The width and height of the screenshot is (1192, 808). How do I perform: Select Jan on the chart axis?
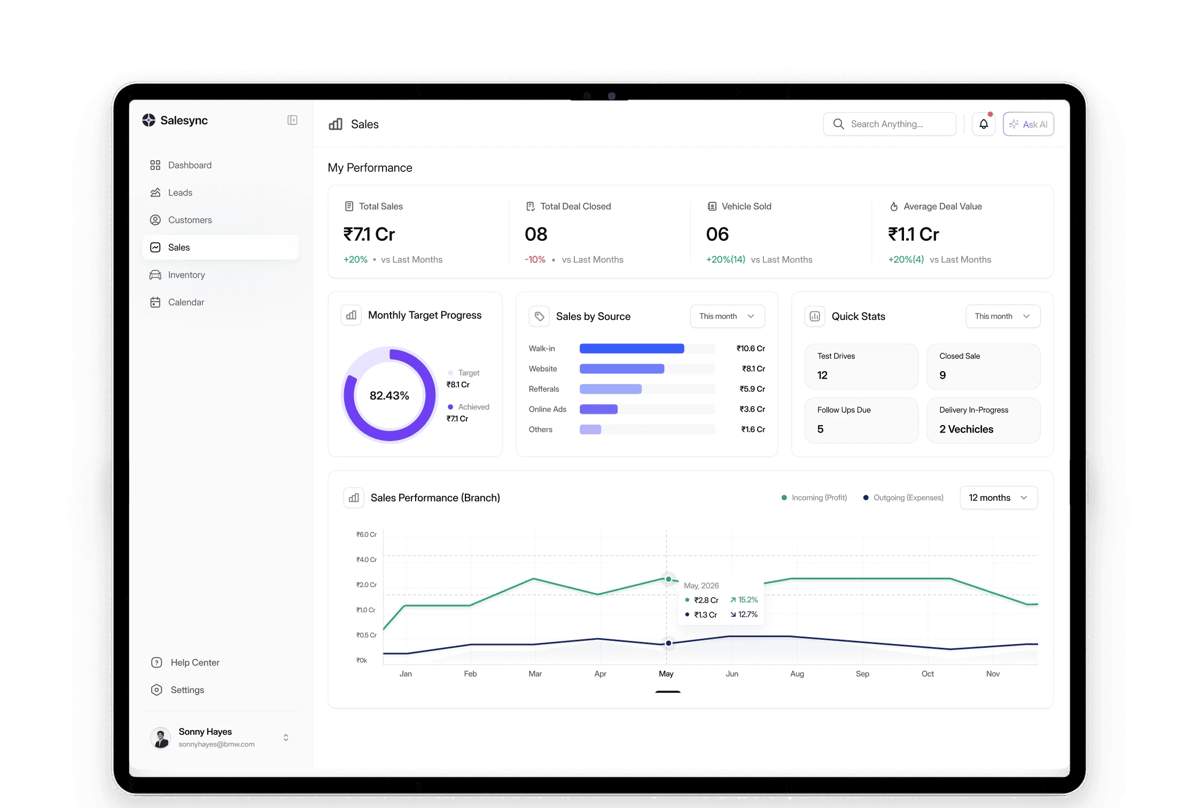point(406,674)
